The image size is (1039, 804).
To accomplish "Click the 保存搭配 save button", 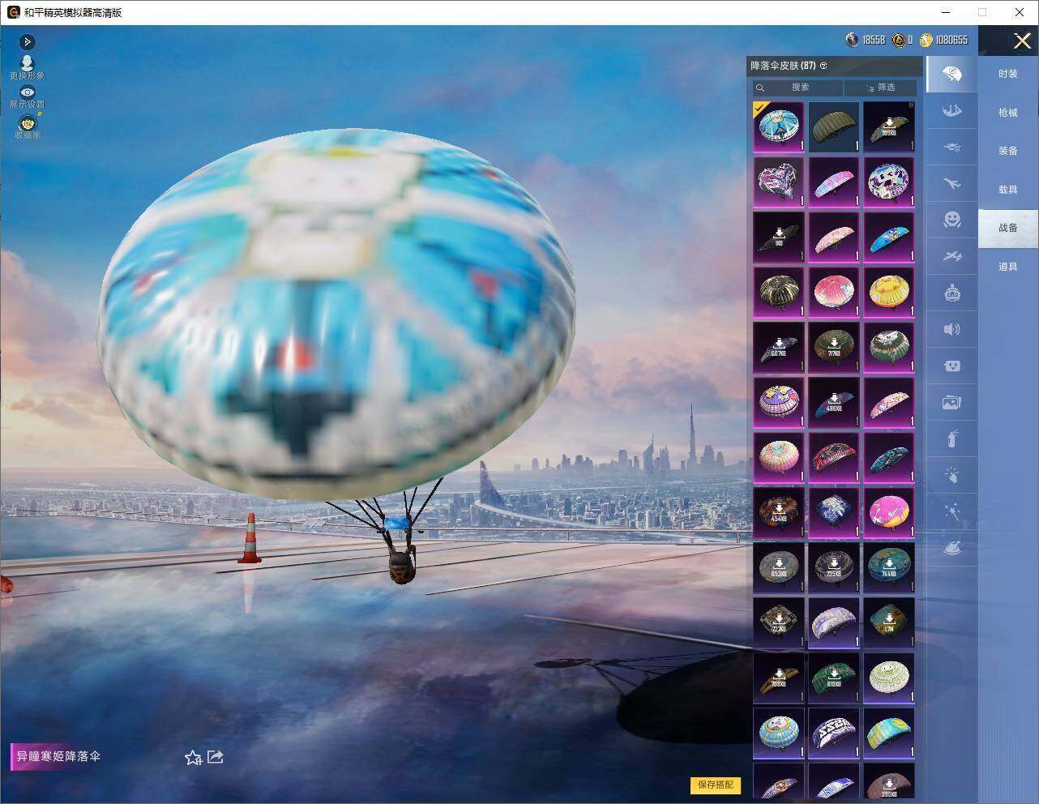I will click(716, 785).
